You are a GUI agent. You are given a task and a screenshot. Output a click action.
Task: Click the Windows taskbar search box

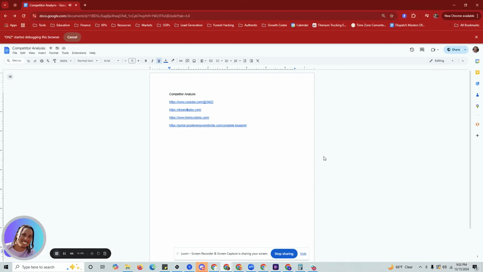tap(49, 267)
